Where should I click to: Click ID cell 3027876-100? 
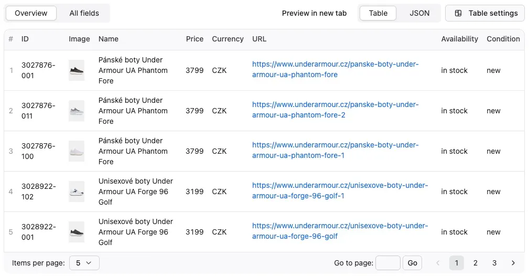coord(38,151)
